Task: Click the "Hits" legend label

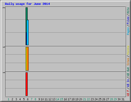Action: click(128, 10)
